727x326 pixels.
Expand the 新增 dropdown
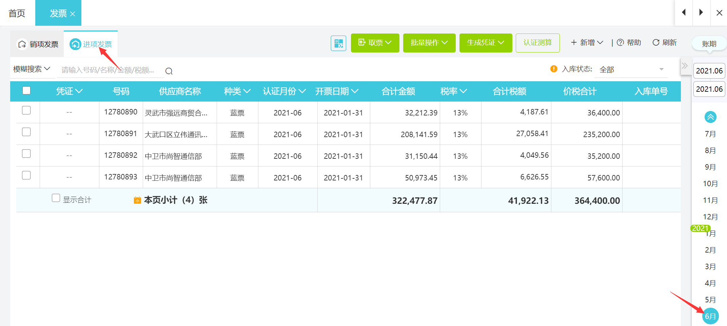587,42
